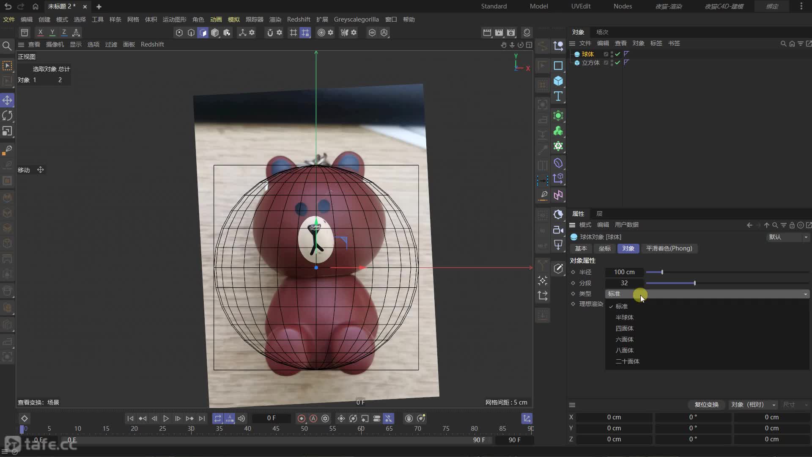Open the green Volume Builder icon
This screenshot has width=812, height=457.
coord(558,116)
